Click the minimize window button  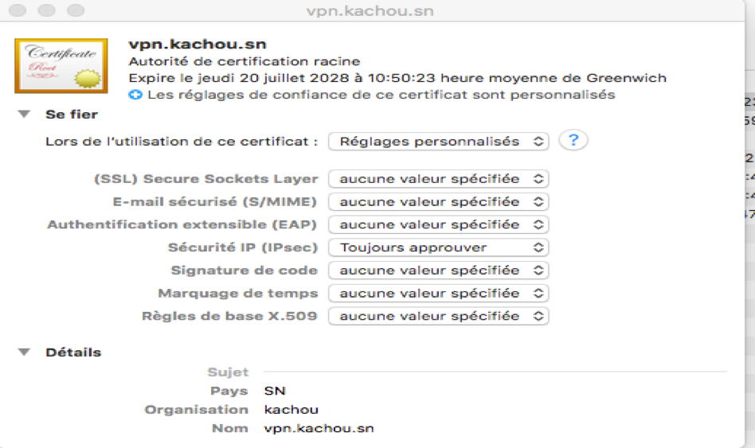pos(47,10)
